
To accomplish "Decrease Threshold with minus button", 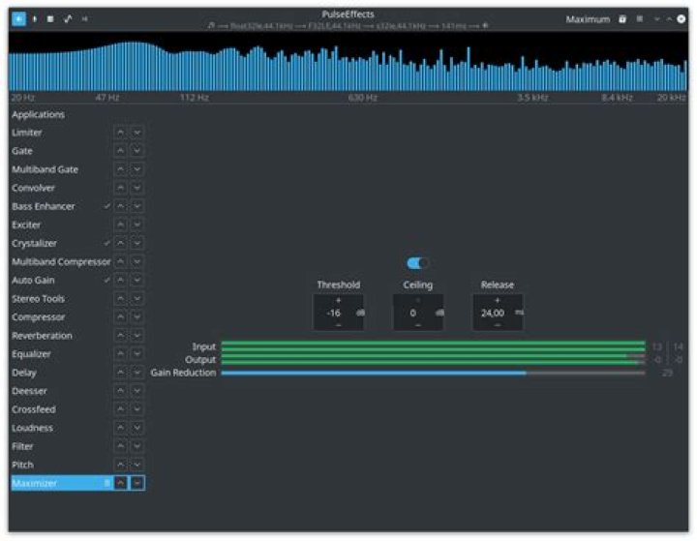I will click(x=338, y=325).
